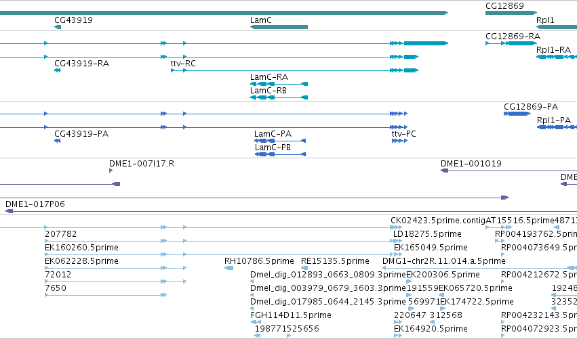Click the LamC-RB transcript label
Screen dimensions: 577x339
tap(268, 91)
